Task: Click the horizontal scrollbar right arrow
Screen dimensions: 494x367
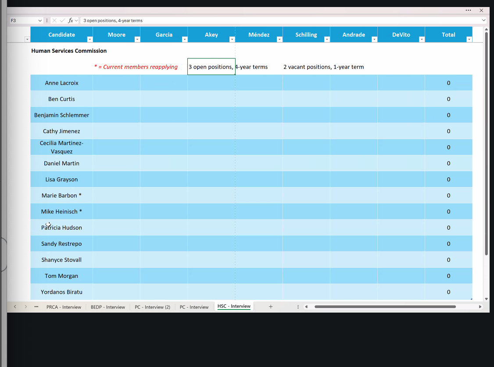Action: tap(480, 307)
